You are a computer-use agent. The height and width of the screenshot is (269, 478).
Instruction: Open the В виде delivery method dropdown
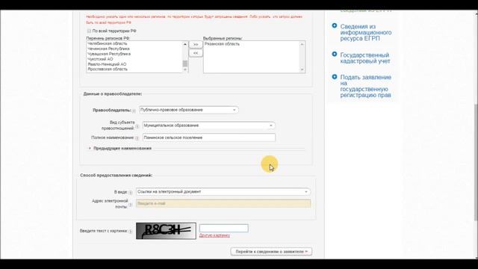tap(223, 192)
